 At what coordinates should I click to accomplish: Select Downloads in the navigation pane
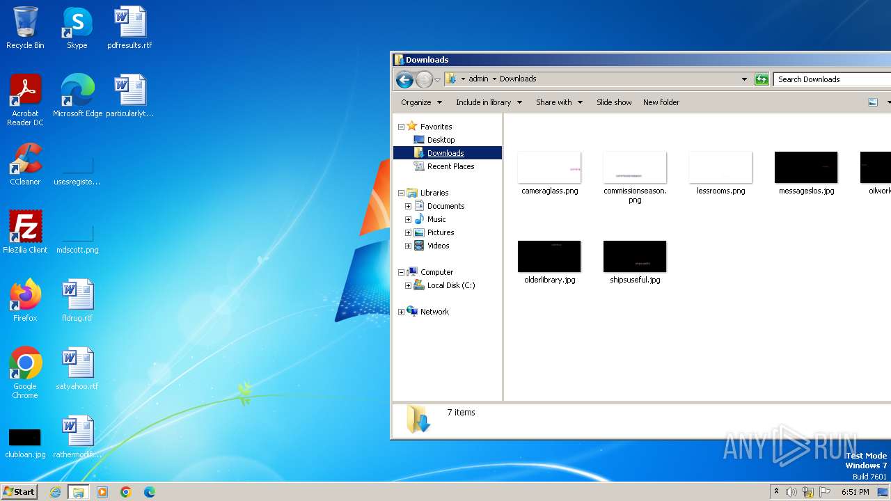point(445,153)
